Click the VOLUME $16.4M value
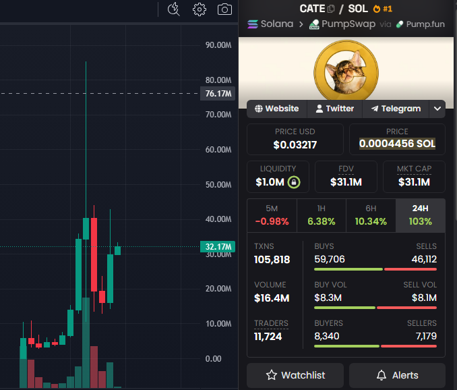The image size is (457, 390). (x=272, y=298)
